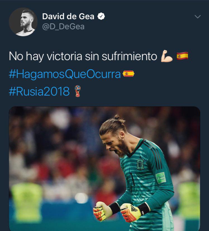Click the goalkeeper's hair bun
This screenshot has height=231, width=209.
(117, 117)
